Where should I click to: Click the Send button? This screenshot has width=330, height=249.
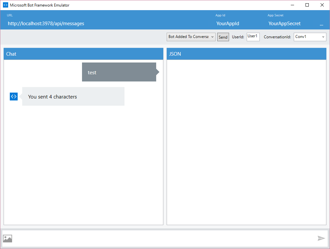pos(223,37)
